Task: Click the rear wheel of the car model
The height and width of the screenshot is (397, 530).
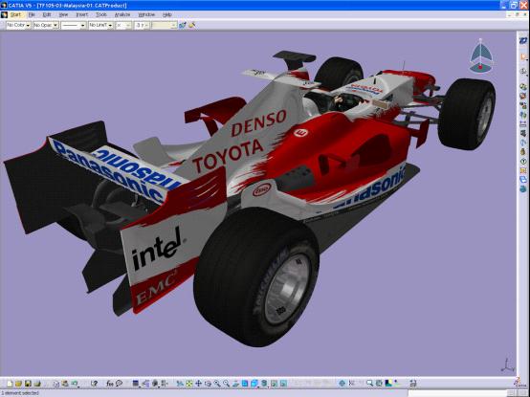Action: (x=257, y=277)
